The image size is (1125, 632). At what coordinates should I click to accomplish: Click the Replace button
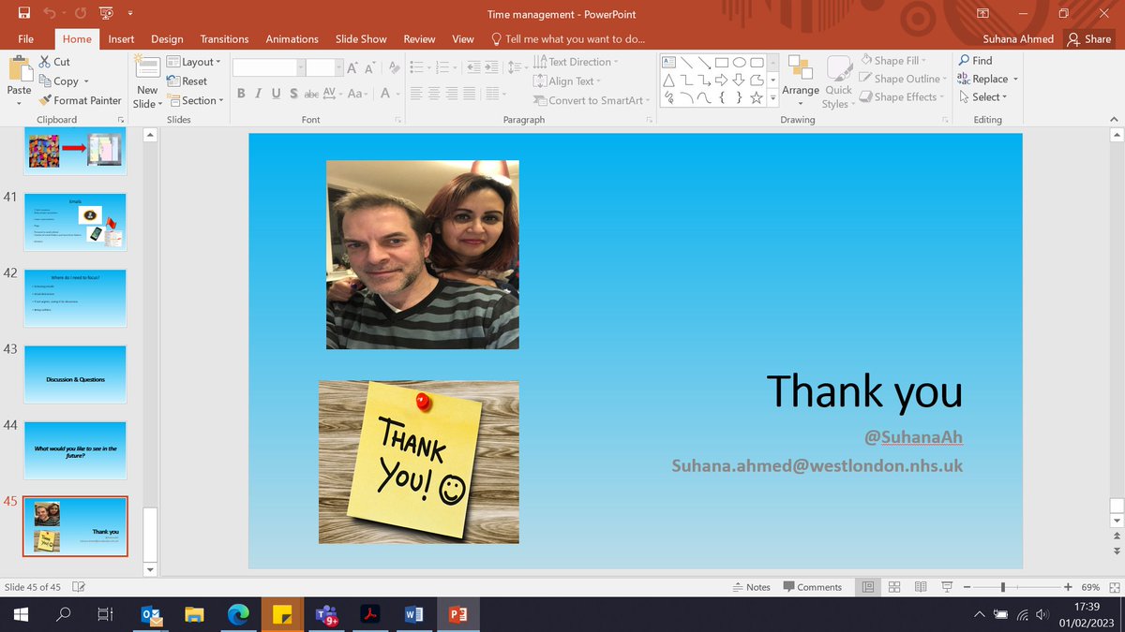tap(988, 79)
